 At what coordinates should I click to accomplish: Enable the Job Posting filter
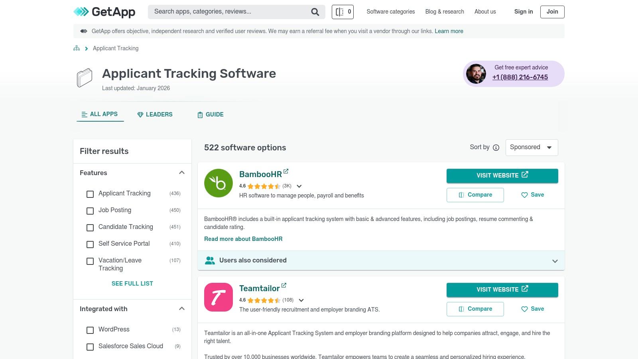[x=90, y=211]
